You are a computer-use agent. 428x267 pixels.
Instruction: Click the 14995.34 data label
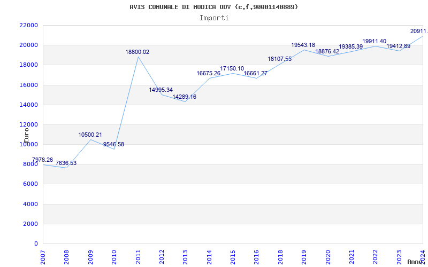point(161,90)
